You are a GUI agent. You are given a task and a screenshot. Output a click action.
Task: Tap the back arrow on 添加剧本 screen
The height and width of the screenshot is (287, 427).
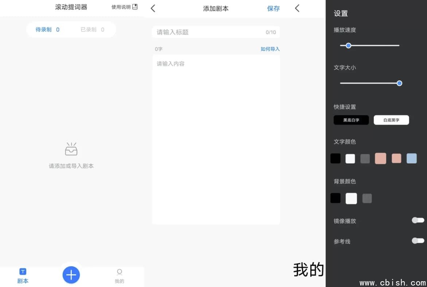pyautogui.click(x=153, y=8)
